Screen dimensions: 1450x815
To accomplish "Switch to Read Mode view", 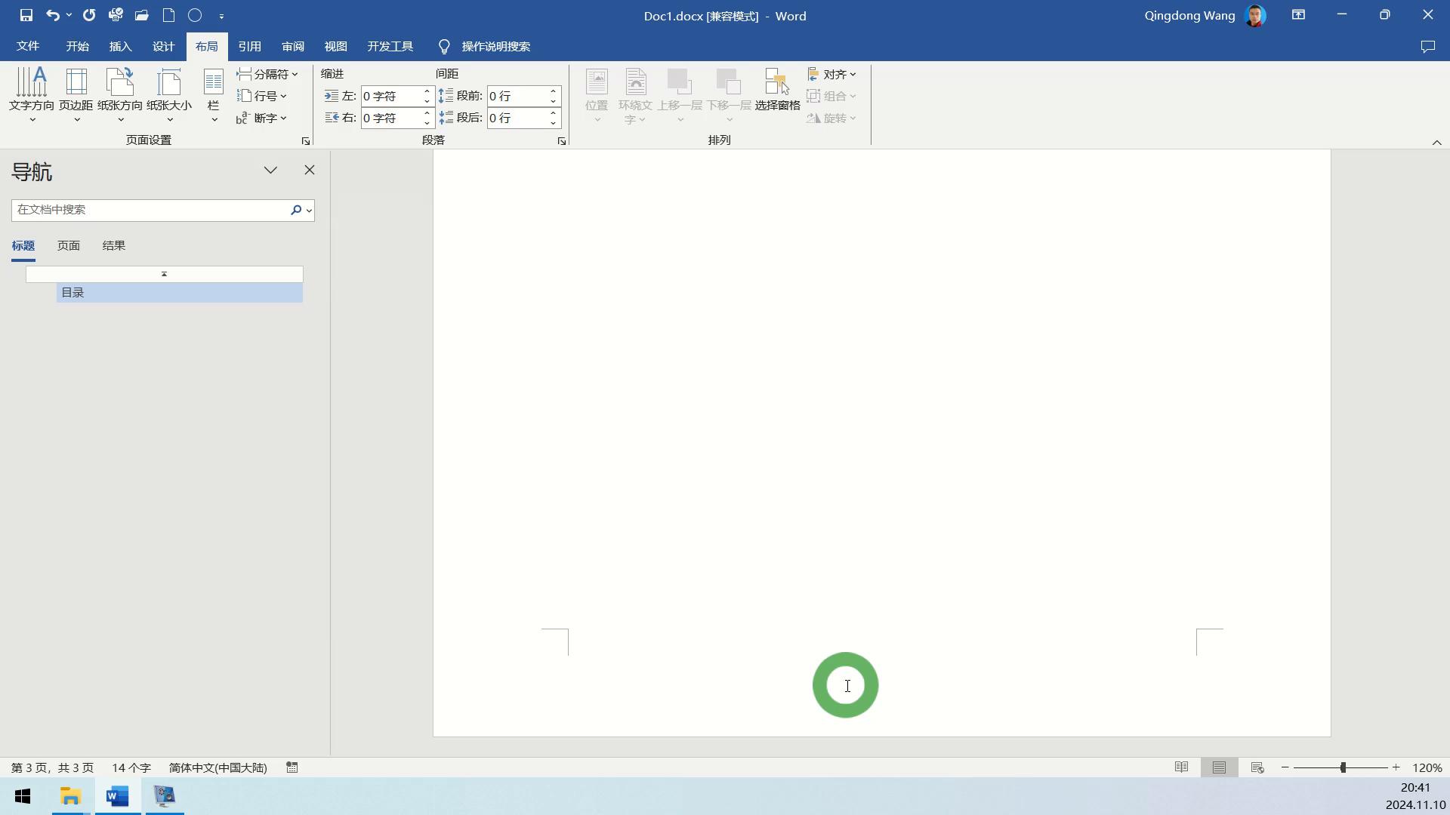I will tap(1181, 767).
